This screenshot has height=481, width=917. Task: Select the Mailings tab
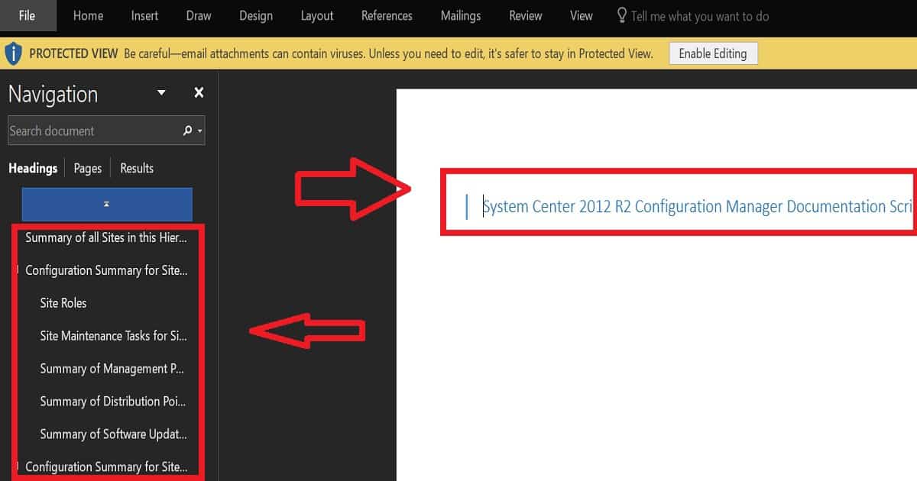(x=461, y=15)
